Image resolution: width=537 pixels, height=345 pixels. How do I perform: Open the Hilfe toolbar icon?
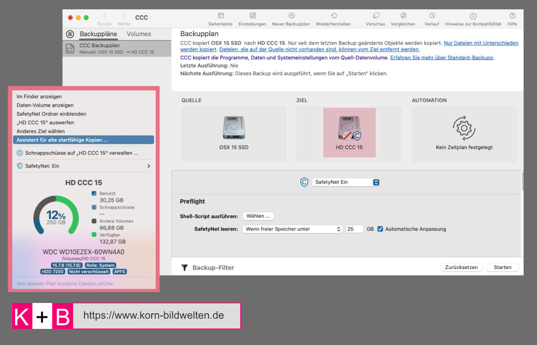pyautogui.click(x=512, y=16)
